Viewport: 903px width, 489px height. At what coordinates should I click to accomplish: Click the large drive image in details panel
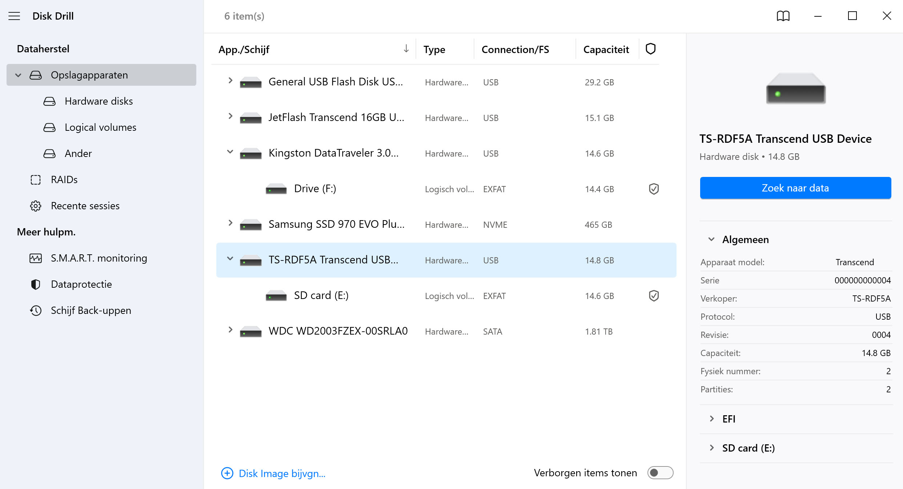(796, 88)
